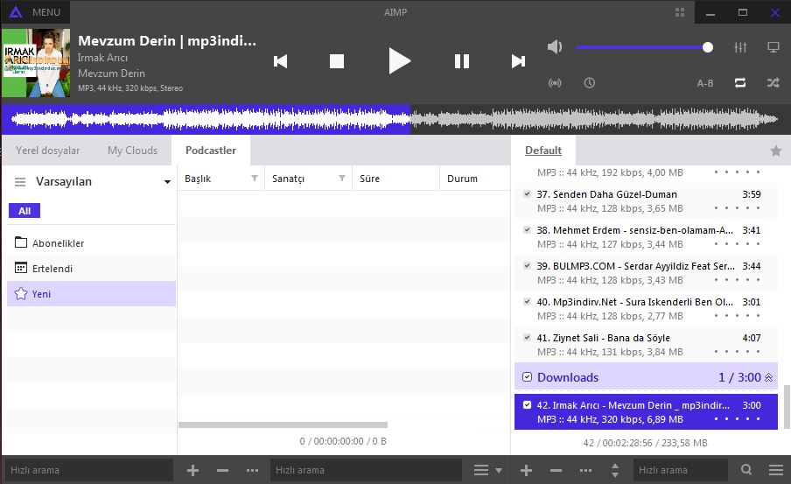Skip to the next track
Screen dimensions: 791x484
pos(518,61)
